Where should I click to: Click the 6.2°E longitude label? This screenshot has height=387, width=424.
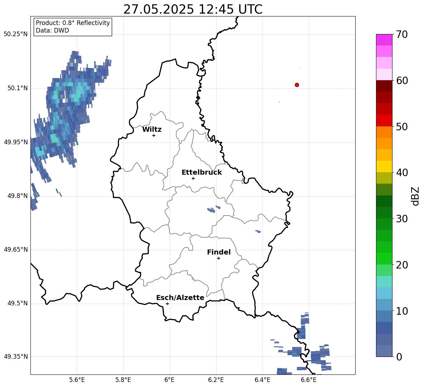click(x=216, y=380)
